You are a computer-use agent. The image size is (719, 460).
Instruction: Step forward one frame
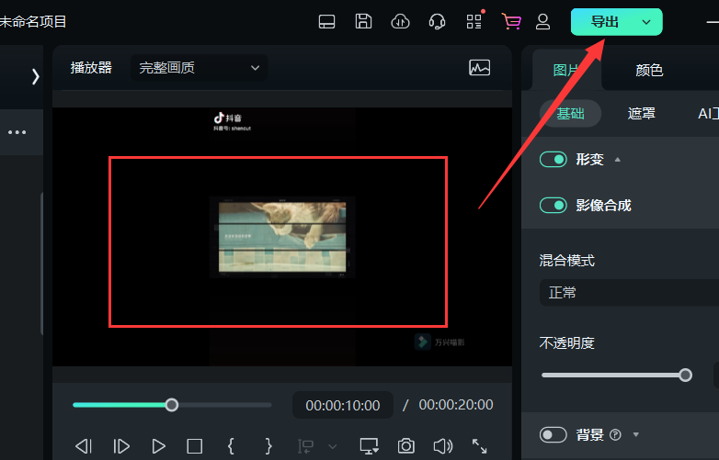tap(121, 446)
